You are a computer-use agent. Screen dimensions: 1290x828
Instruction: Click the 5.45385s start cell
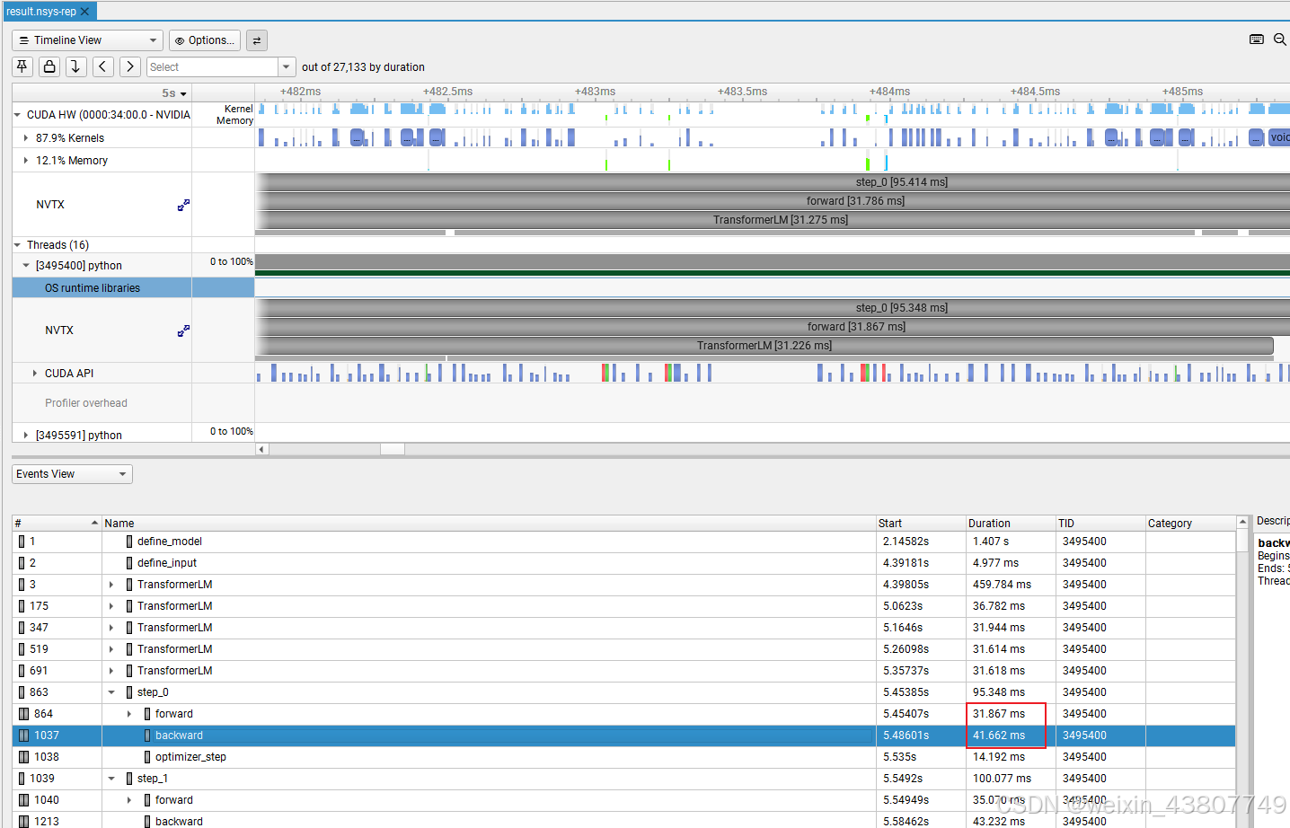click(921, 692)
